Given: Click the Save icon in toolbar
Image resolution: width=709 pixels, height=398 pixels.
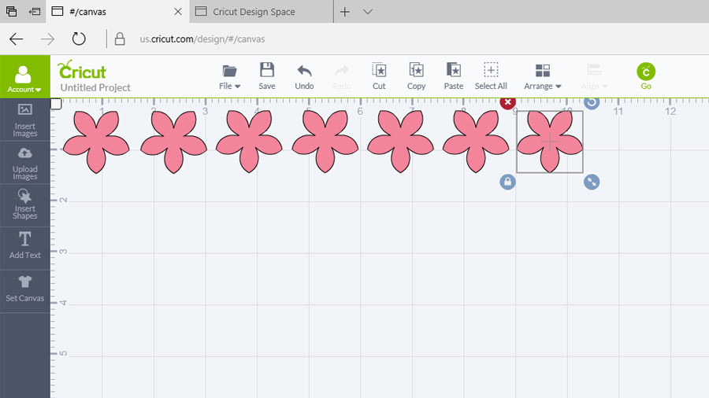Looking at the screenshot, I should (x=267, y=76).
